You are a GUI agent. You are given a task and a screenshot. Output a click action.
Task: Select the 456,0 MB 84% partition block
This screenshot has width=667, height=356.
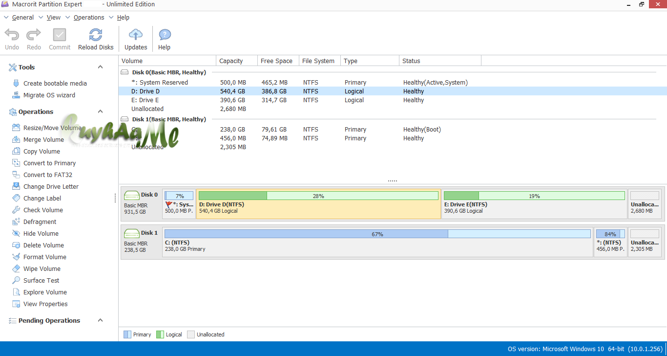point(610,242)
